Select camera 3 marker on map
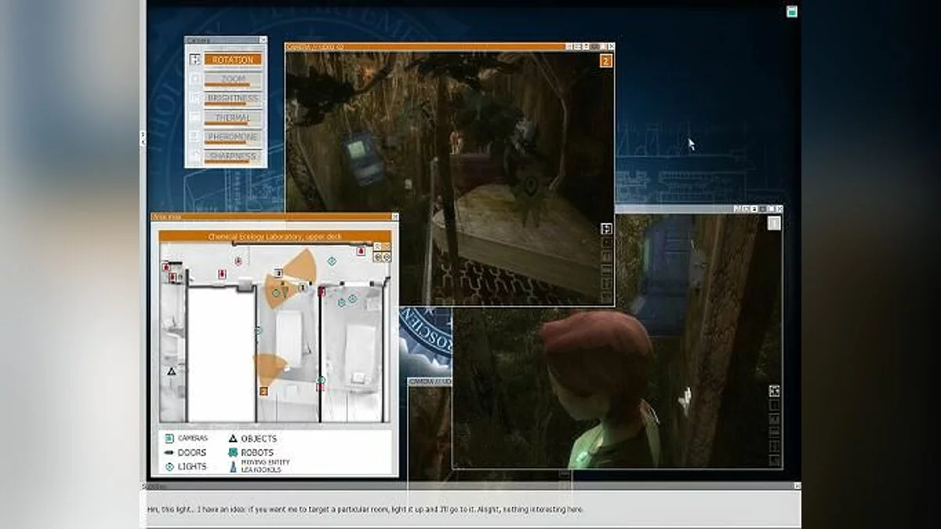941x529 pixels. click(x=278, y=273)
